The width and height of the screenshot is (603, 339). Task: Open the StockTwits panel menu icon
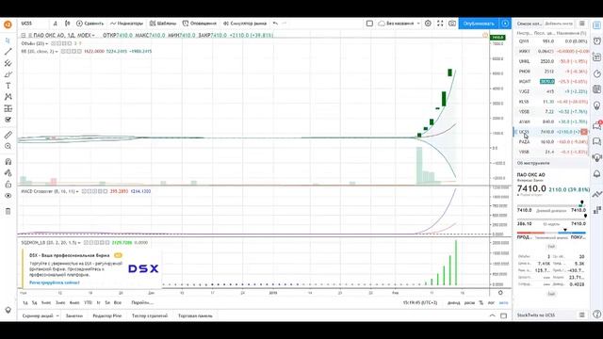tap(582, 315)
